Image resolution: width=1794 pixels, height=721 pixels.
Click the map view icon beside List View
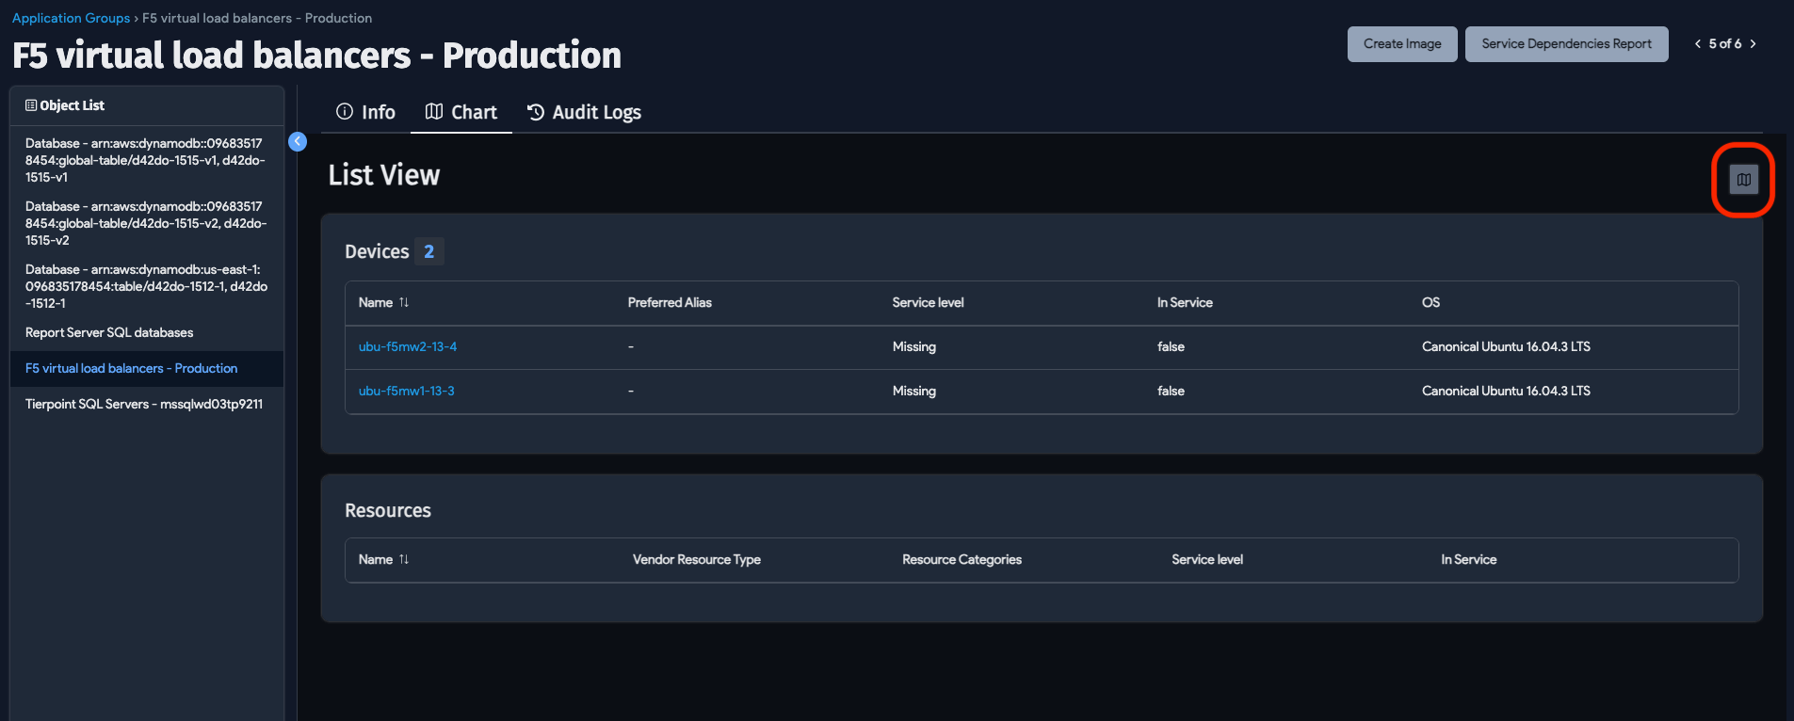click(1743, 180)
